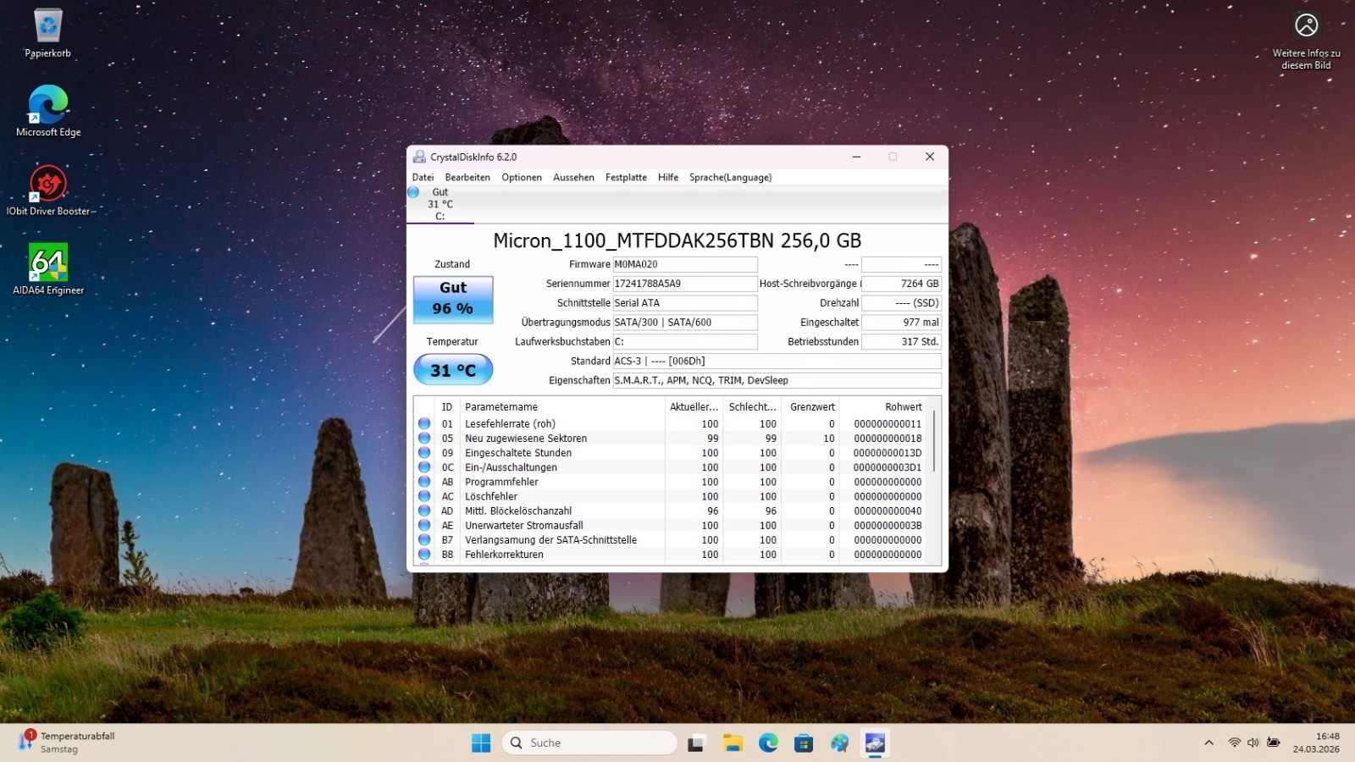Screen dimensions: 1355x762
Task: Click the status orb of Programmfehler row
Action: pyautogui.click(x=424, y=482)
